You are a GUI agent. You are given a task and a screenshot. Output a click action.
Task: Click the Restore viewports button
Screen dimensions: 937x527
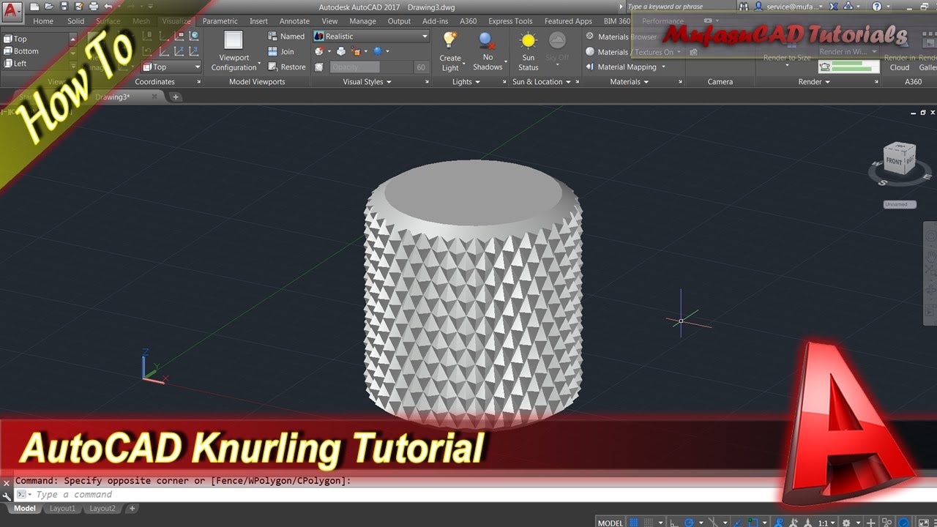[287, 67]
